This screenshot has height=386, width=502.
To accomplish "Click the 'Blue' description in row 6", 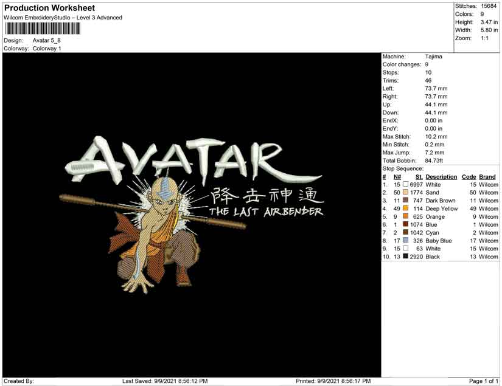I will click(431, 224).
